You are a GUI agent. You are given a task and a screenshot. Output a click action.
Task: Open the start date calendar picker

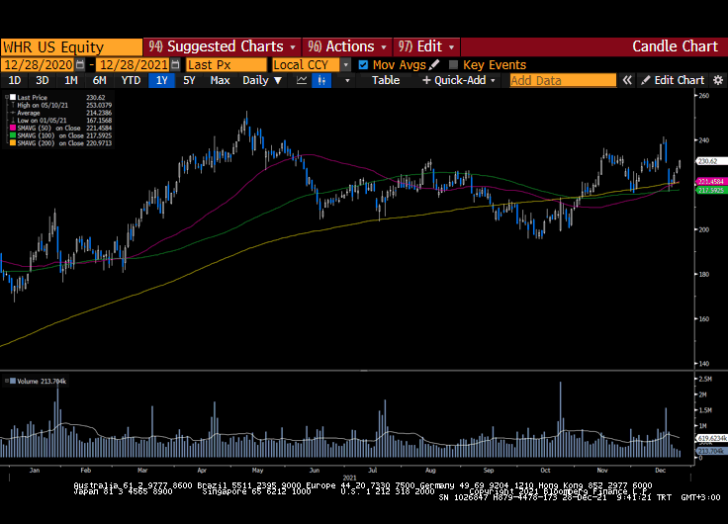80,64
